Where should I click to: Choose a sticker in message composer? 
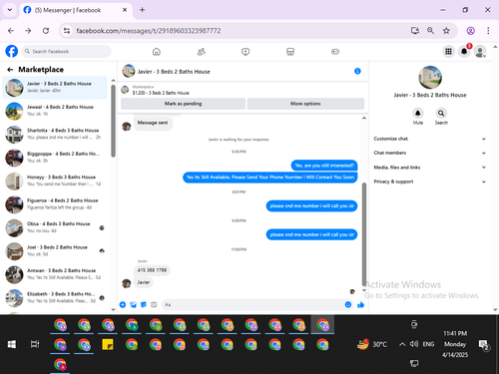click(144, 304)
